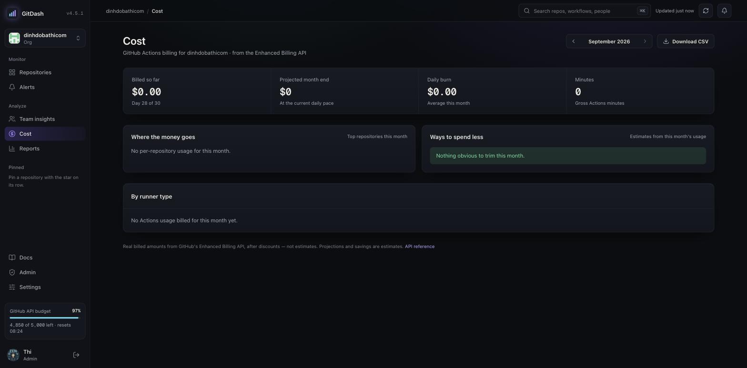Click the refresh data icon button
Viewport: 747px width, 368px height.
(706, 11)
